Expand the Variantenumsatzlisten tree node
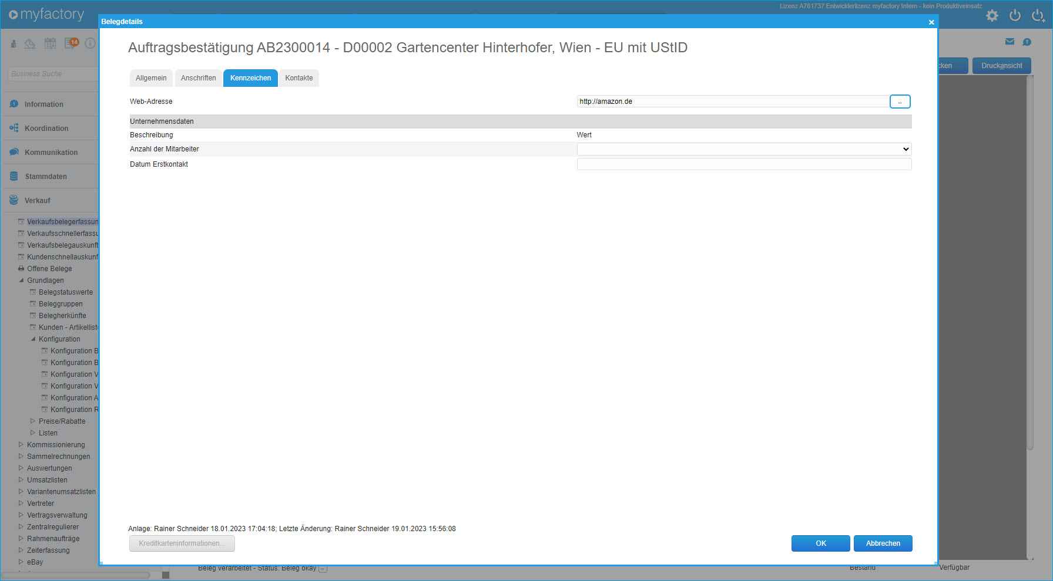The height and width of the screenshot is (581, 1053). [21, 492]
